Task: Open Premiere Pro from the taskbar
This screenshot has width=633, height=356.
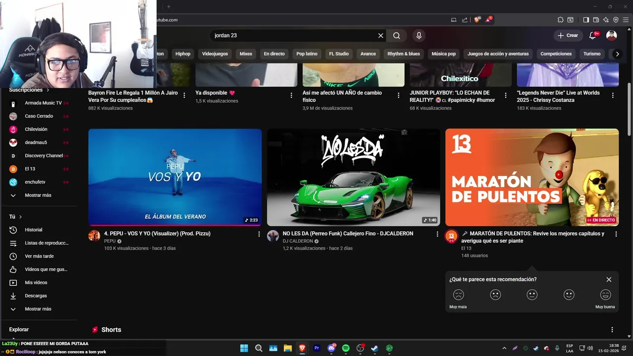Action: [317, 348]
